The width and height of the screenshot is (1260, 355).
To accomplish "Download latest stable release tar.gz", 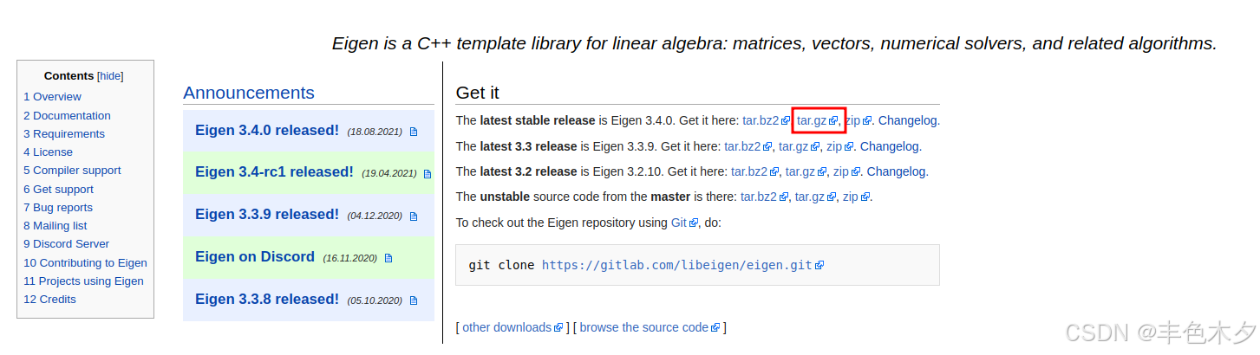I will [813, 120].
